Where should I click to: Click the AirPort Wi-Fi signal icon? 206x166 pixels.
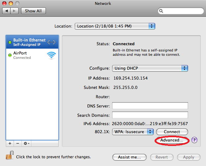tap(51, 55)
